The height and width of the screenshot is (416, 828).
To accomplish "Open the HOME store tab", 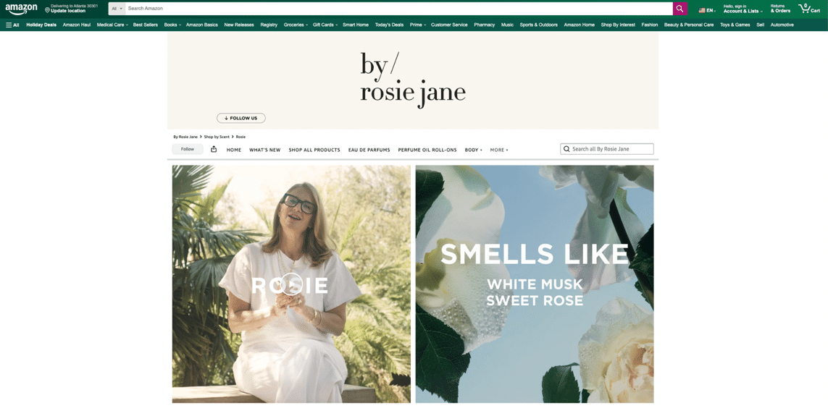I will coord(234,150).
